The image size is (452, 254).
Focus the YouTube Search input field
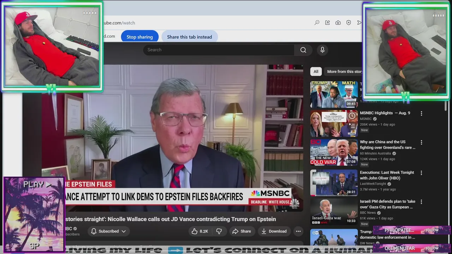219,50
